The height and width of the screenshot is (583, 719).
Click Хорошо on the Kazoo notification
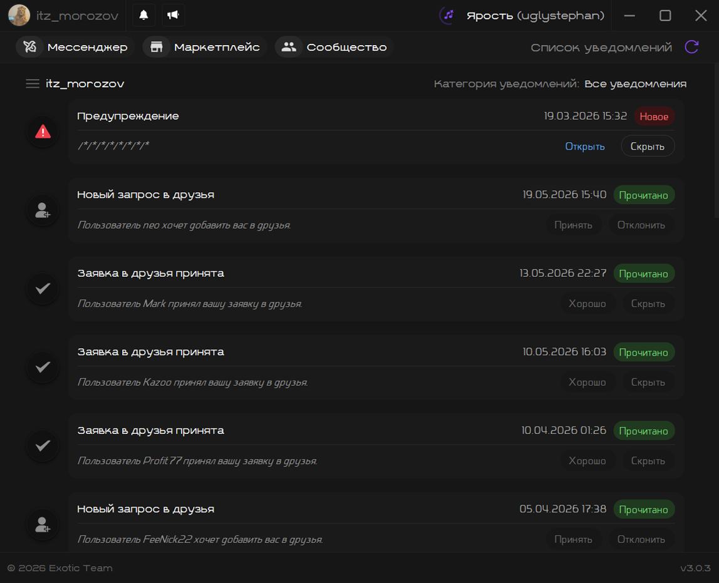tap(587, 382)
